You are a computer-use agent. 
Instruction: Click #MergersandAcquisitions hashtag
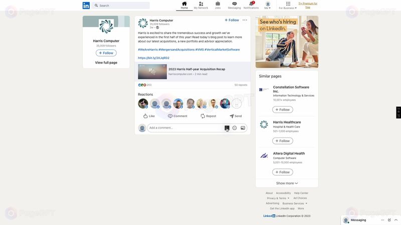click(x=176, y=49)
